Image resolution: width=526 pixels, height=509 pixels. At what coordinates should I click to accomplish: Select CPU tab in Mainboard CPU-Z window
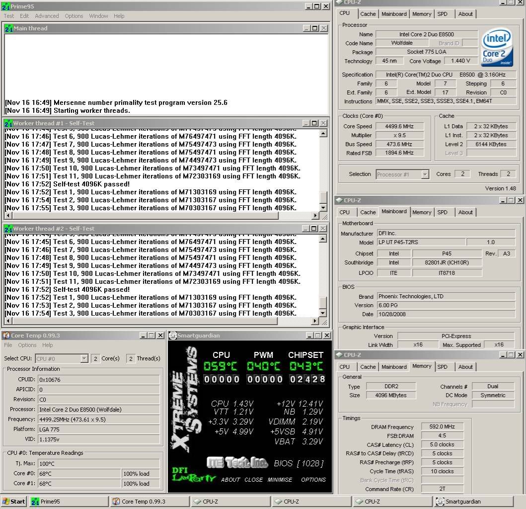[x=345, y=212]
